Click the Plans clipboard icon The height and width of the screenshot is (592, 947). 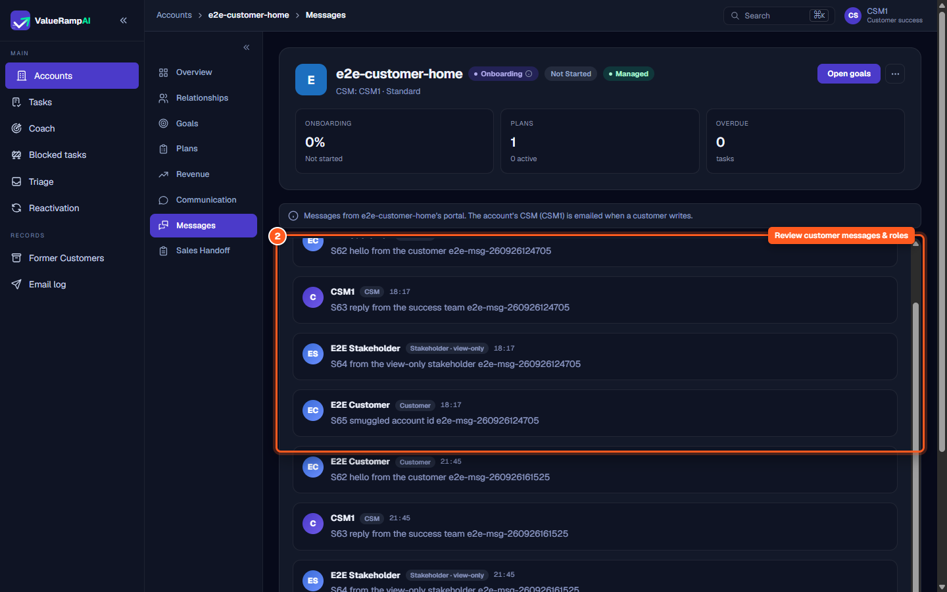coord(163,149)
